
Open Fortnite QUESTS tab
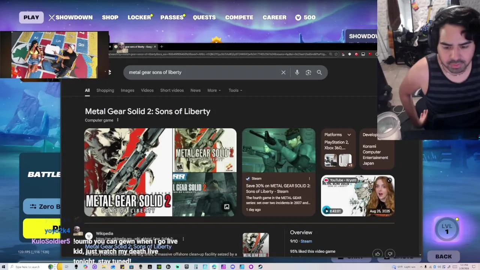[x=204, y=17]
